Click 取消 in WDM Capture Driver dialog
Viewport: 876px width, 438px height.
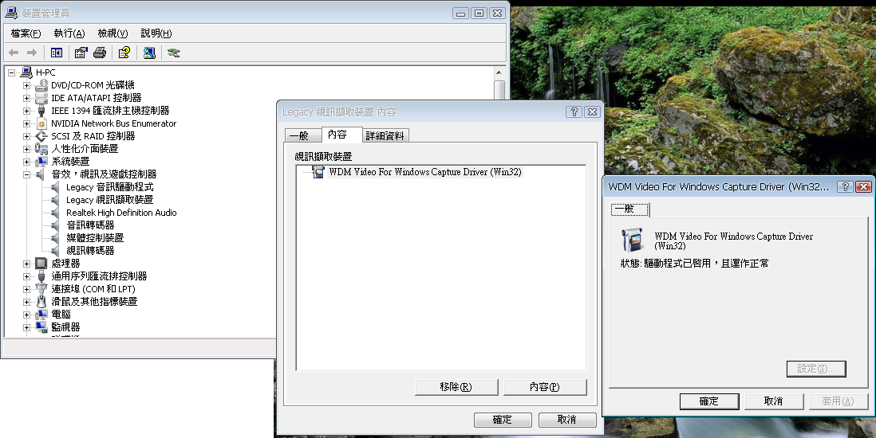pyautogui.click(x=774, y=401)
